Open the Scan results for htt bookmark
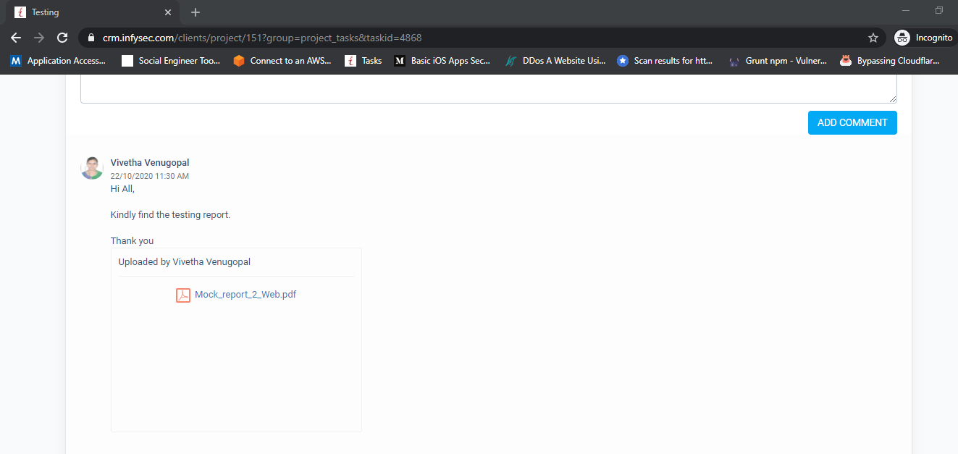 point(665,61)
